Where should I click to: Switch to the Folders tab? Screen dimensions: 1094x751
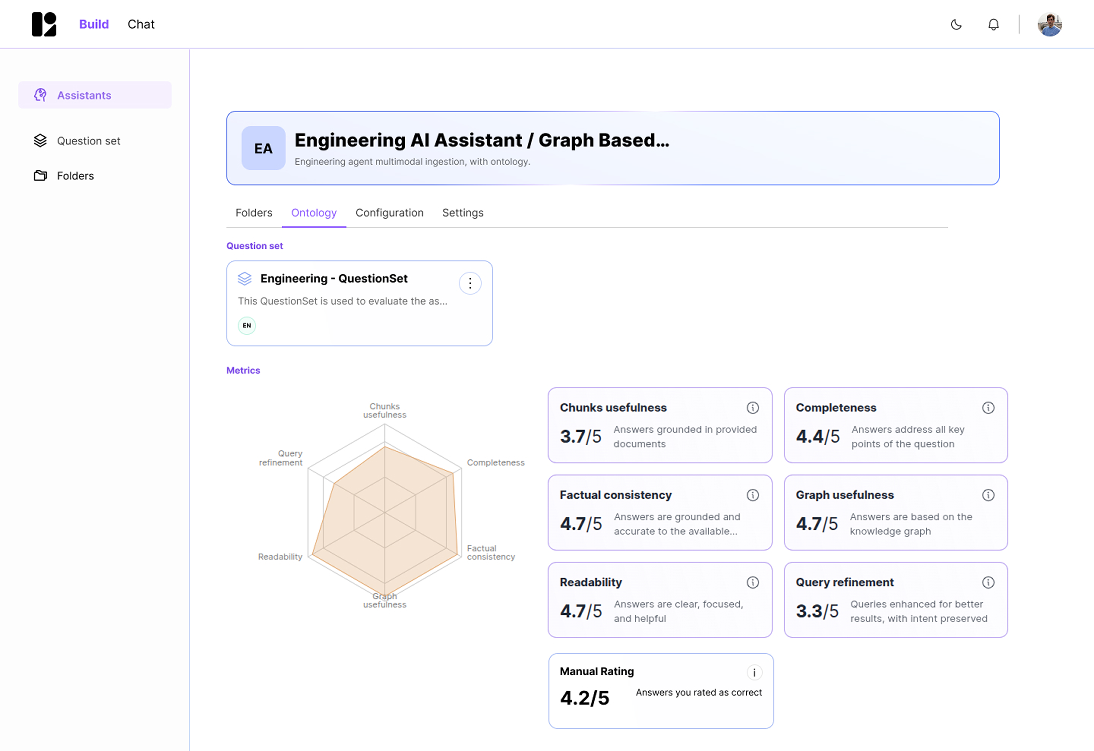254,213
